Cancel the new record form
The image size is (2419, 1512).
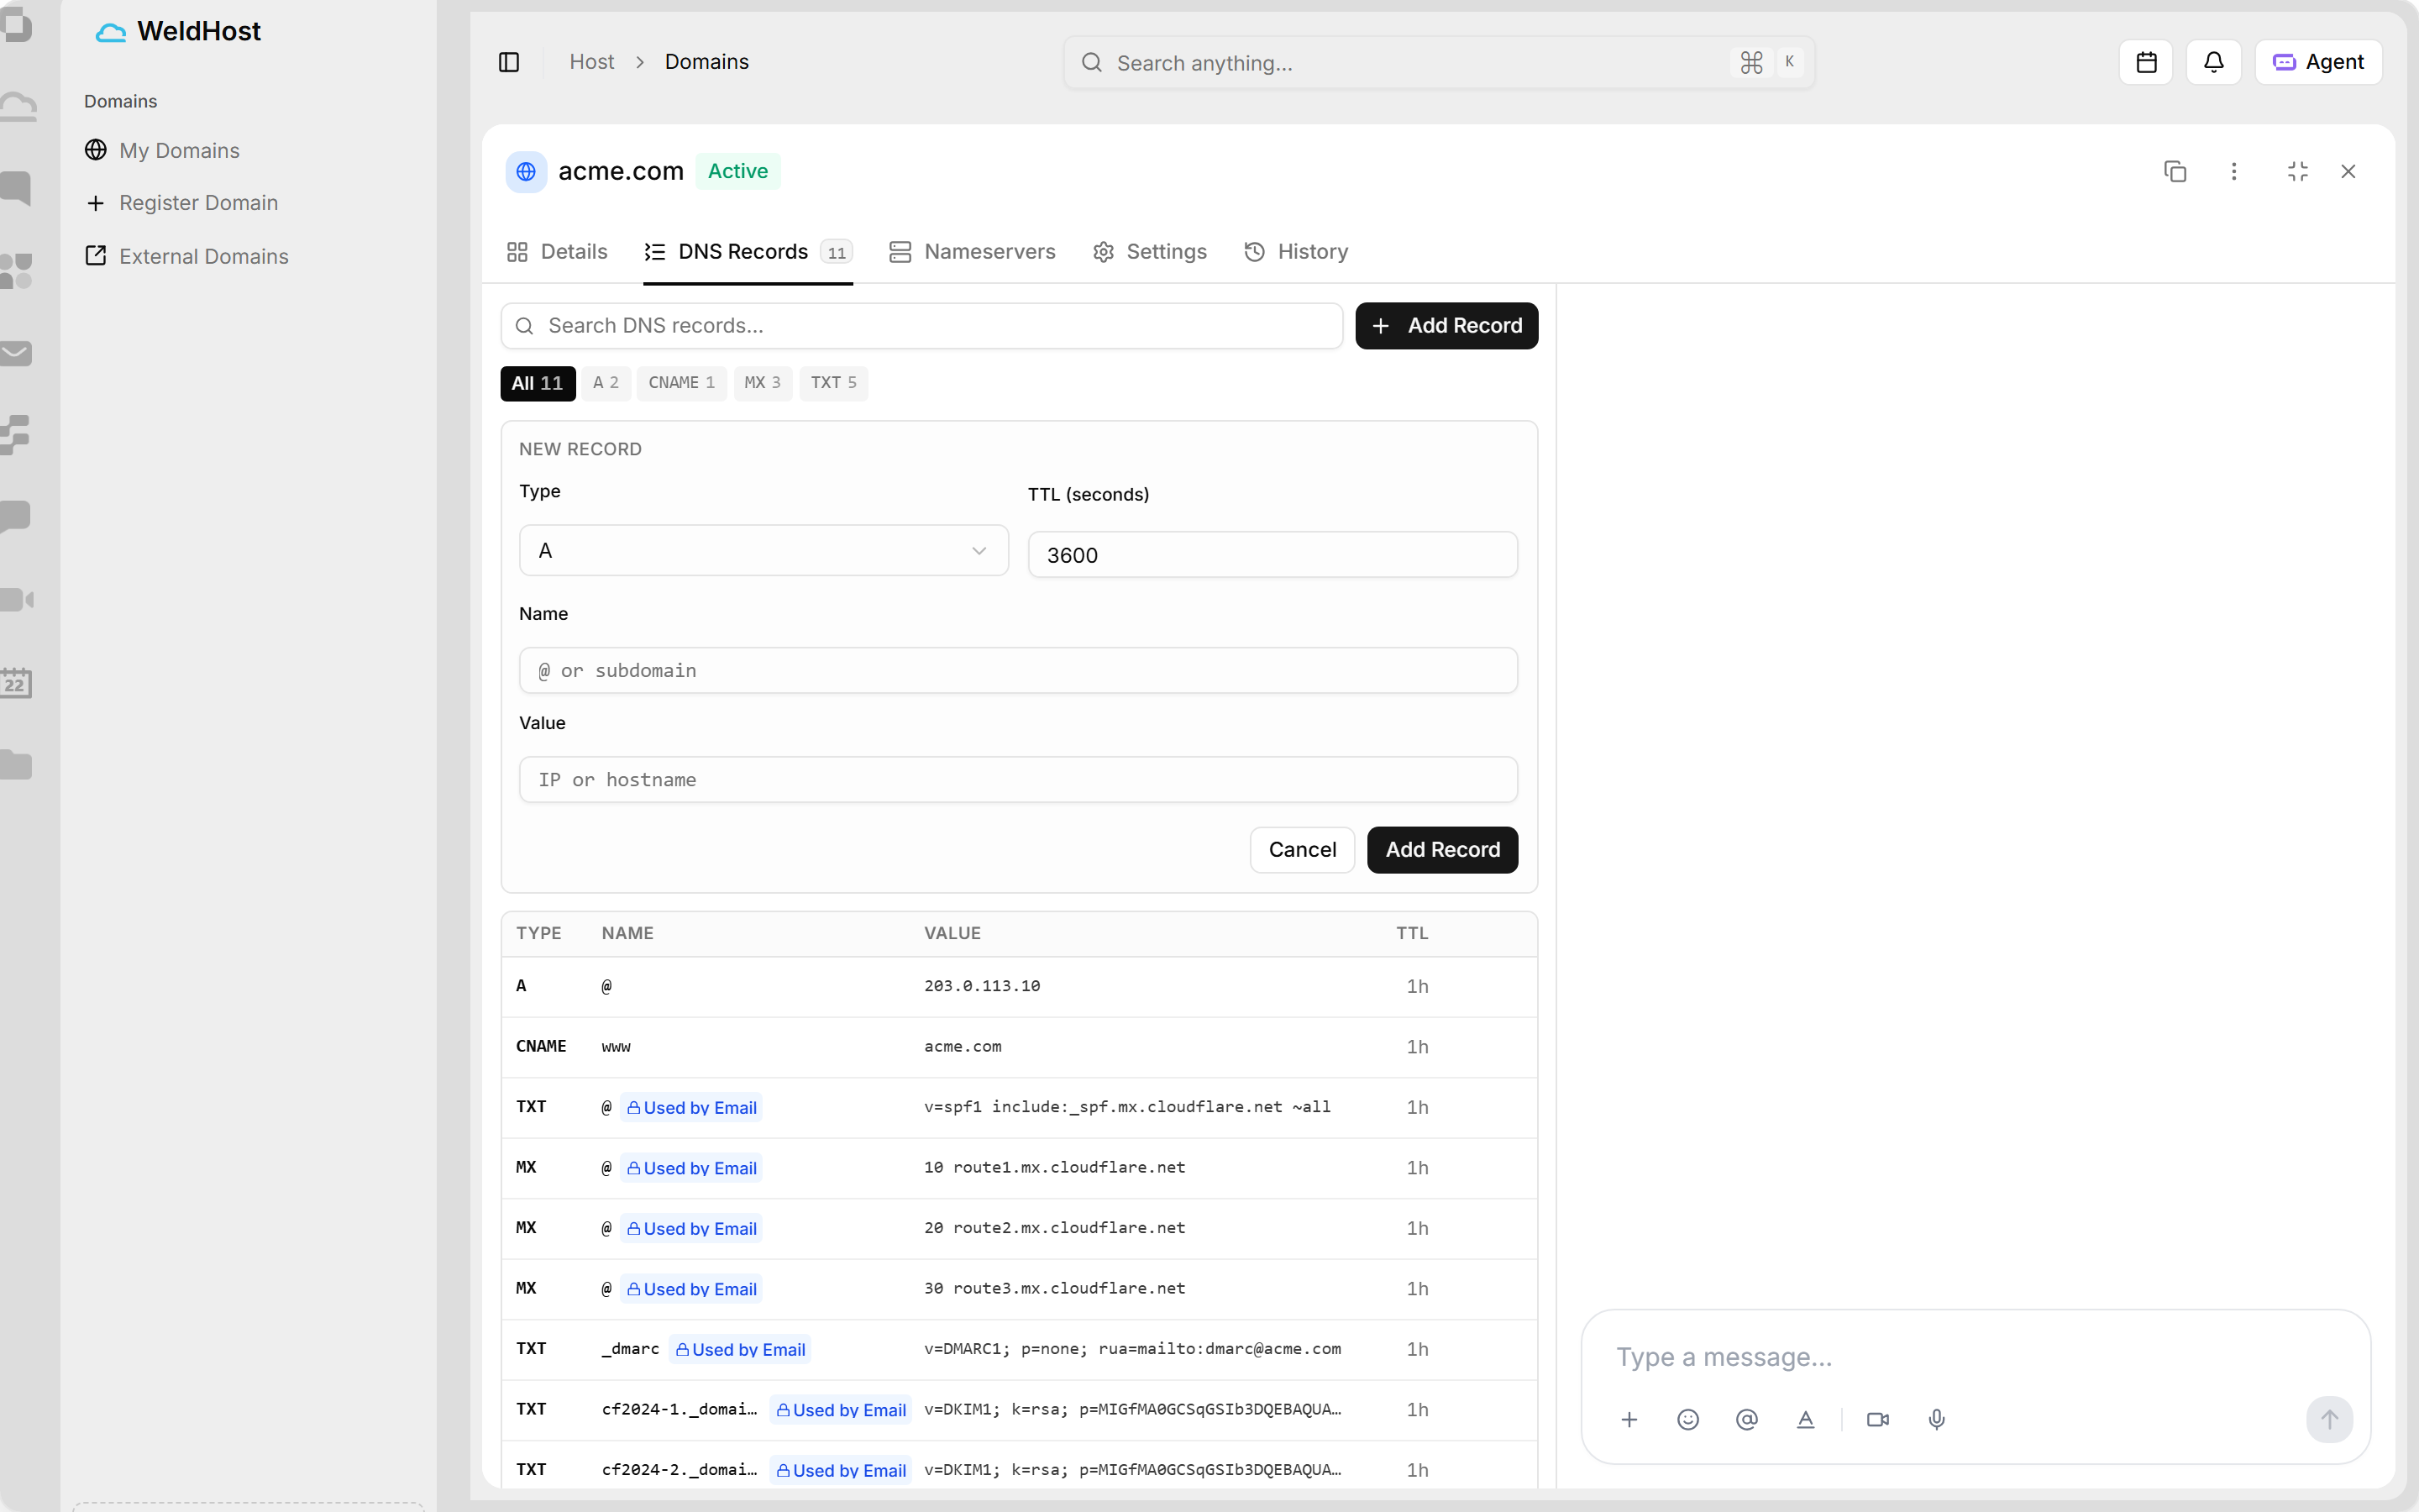coord(1303,850)
